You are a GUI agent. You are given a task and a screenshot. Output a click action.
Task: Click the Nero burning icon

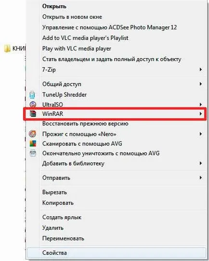click(33, 134)
